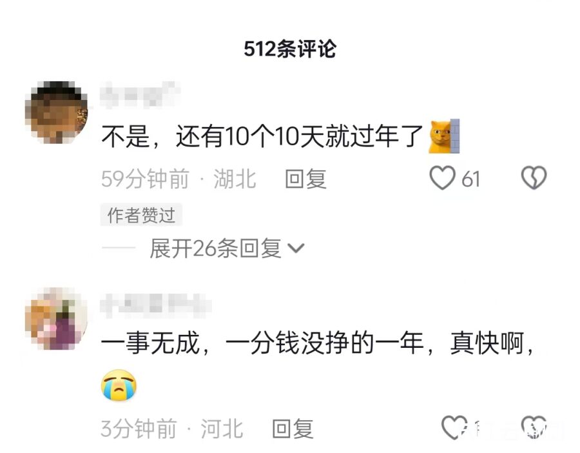Image resolution: width=580 pixels, height=453 pixels.
Task: Expand 展开26条回复 replies
Action: (x=215, y=248)
